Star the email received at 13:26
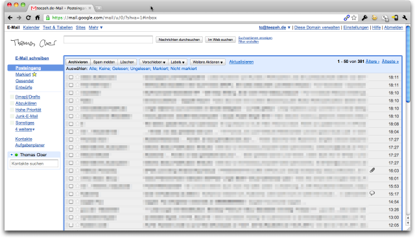415x238 pixels. pos(77,209)
